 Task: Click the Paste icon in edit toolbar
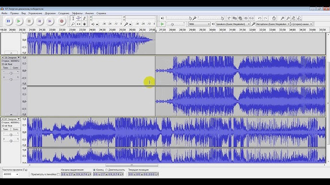pyautogui.click(x=240, y=19)
